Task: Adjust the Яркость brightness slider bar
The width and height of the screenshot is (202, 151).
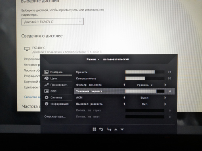Action: [x=145, y=72]
